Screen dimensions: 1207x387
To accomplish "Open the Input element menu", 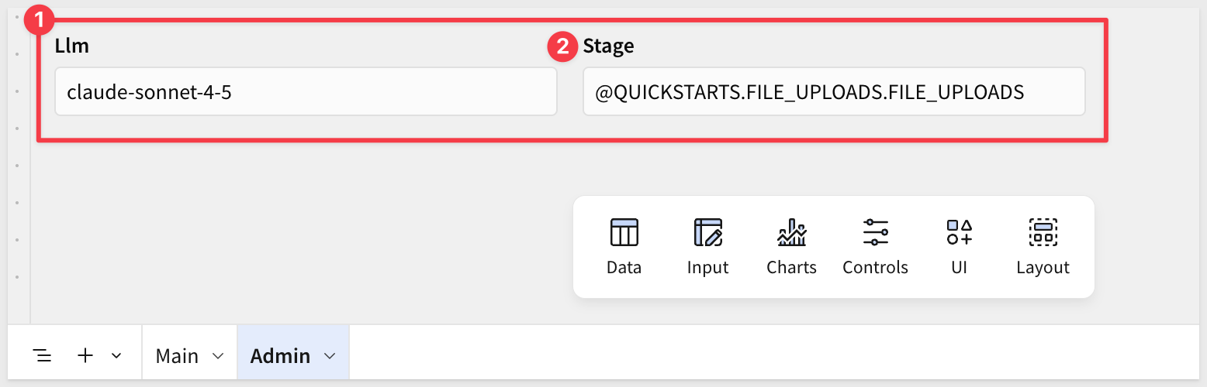I will tap(707, 247).
